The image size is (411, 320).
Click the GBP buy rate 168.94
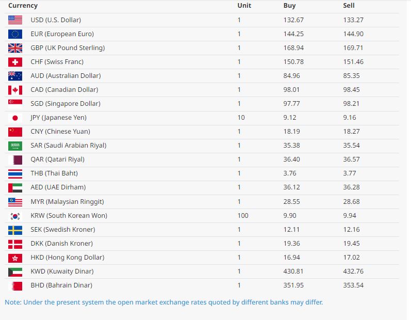(293, 48)
